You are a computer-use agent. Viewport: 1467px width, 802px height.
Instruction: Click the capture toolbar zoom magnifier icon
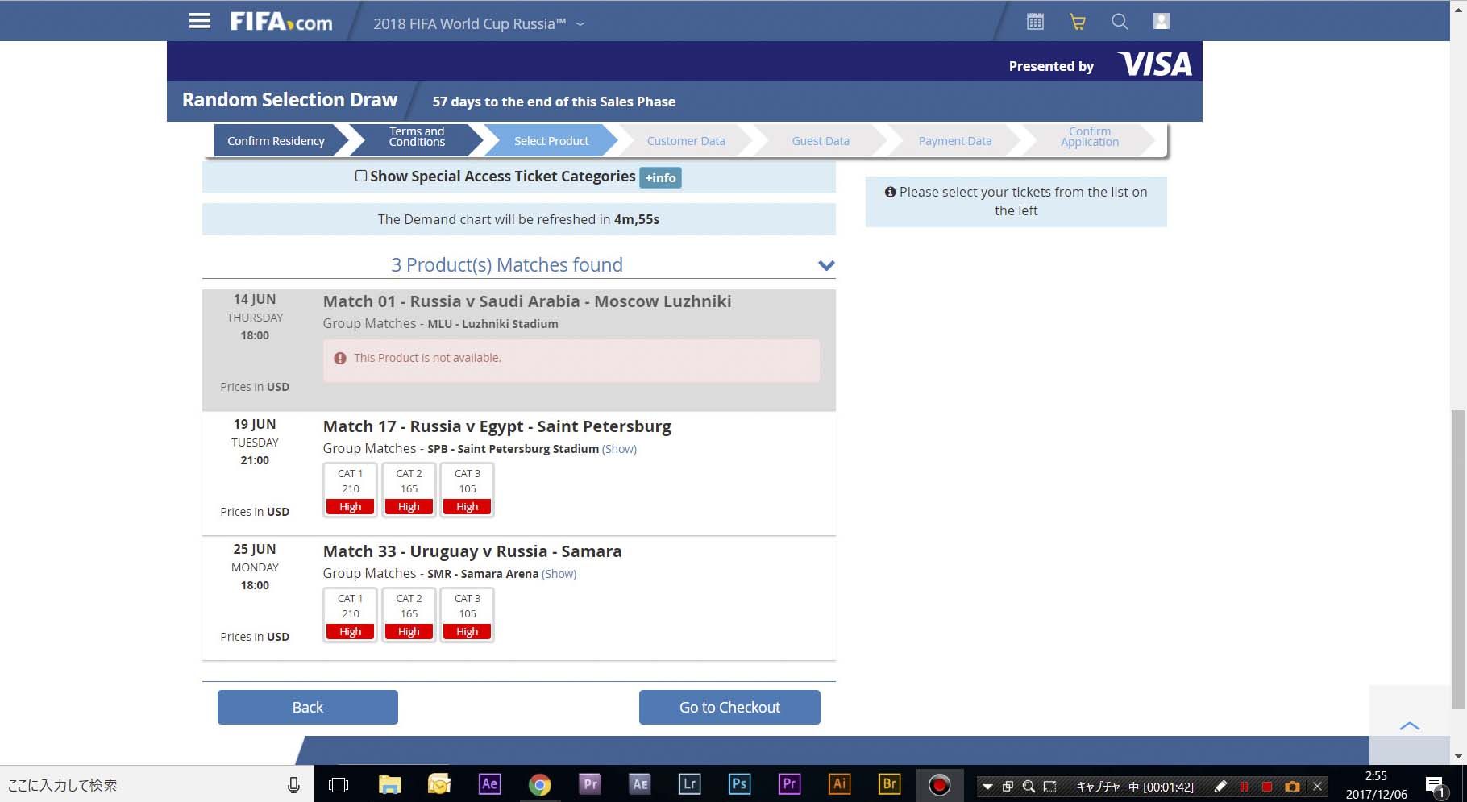[x=1029, y=787]
